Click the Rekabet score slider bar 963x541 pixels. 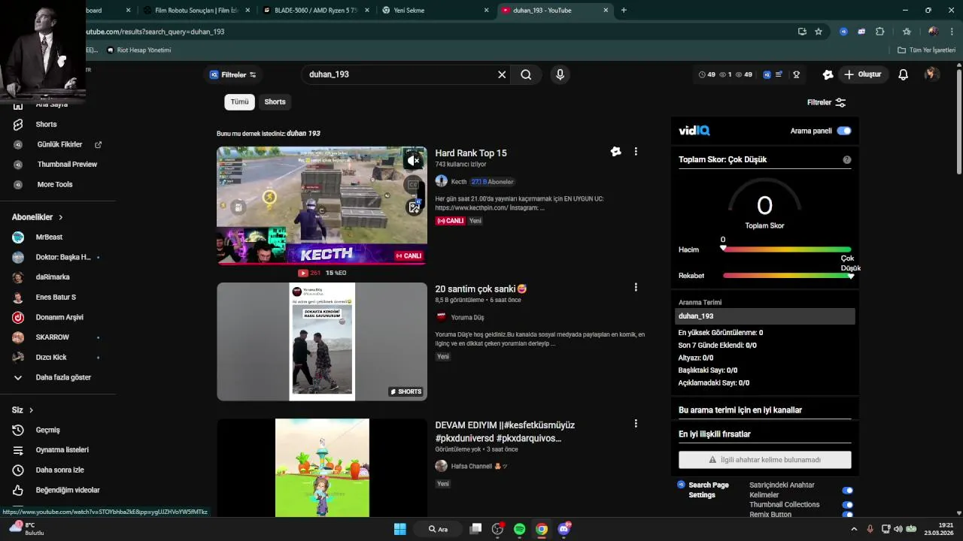(787, 276)
